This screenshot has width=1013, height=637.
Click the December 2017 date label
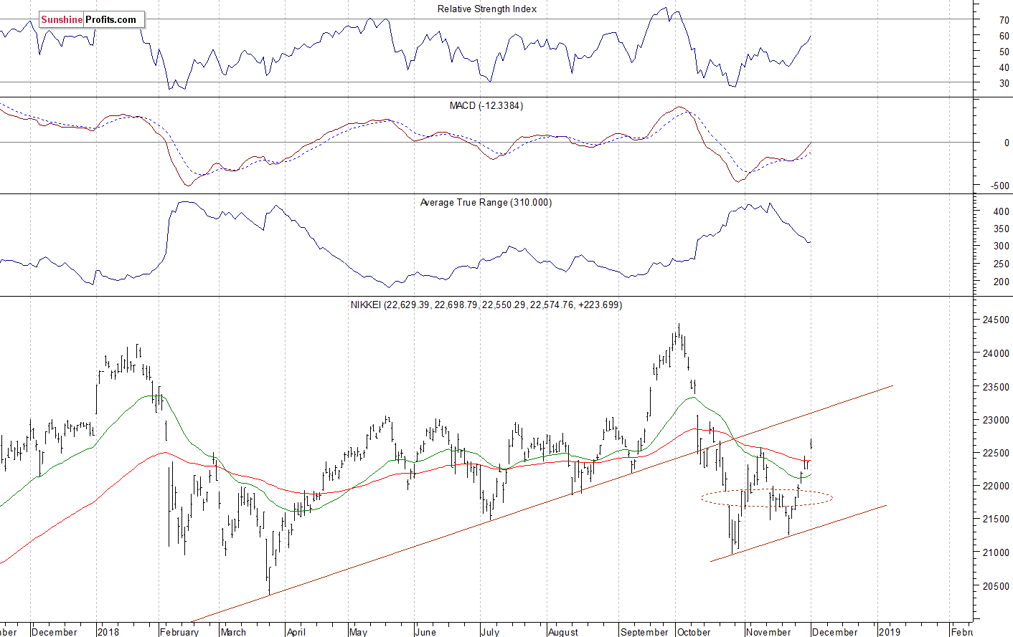pos(55,632)
